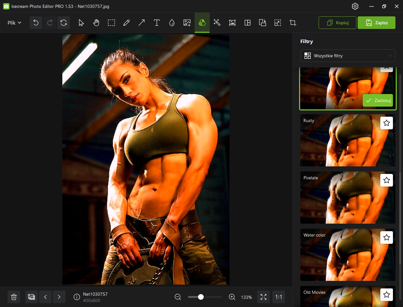403x307 pixels.
Task: Open application settings gear
Action: [x=355, y=6]
